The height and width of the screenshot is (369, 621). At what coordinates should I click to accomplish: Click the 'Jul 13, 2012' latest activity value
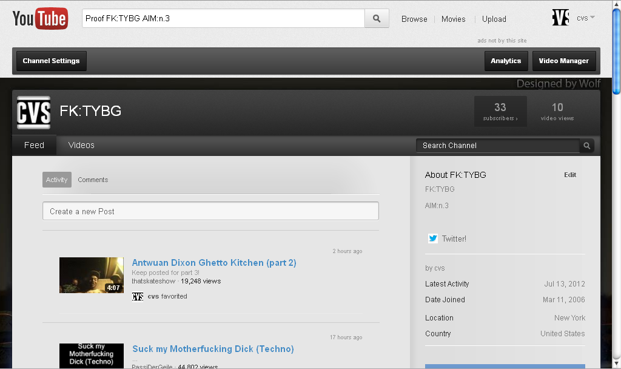point(565,284)
